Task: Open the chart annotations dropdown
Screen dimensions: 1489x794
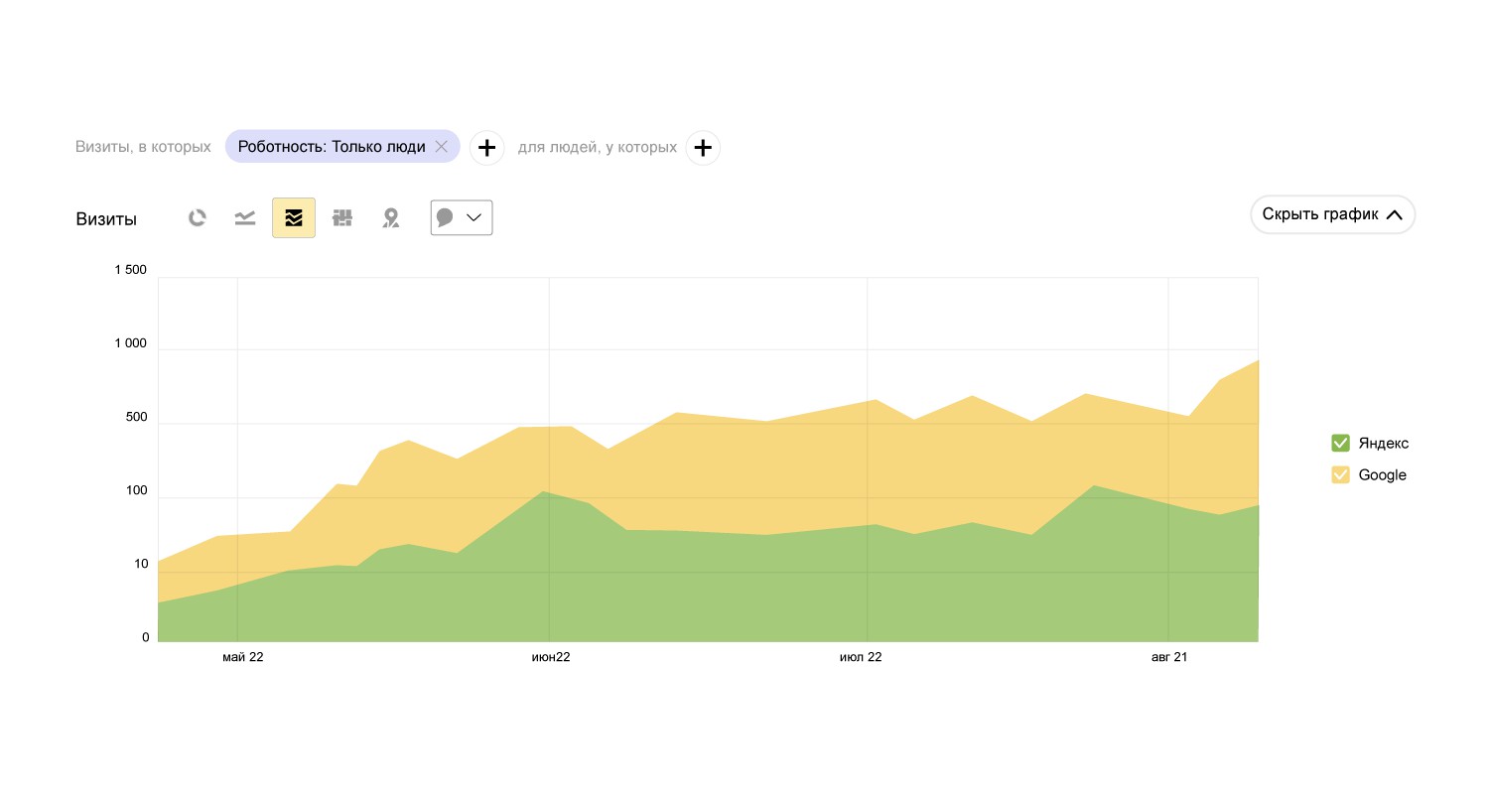Action: [x=462, y=218]
